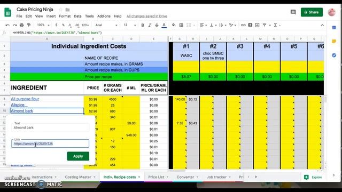
Task: Open the Add-ons menu
Action: click(x=104, y=16)
